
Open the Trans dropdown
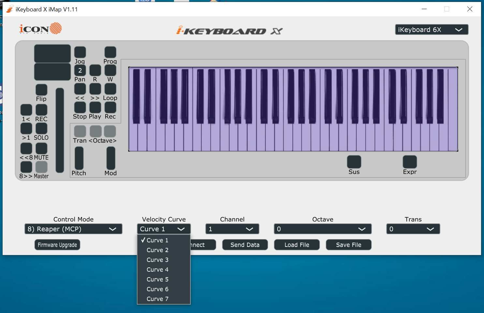coord(413,229)
